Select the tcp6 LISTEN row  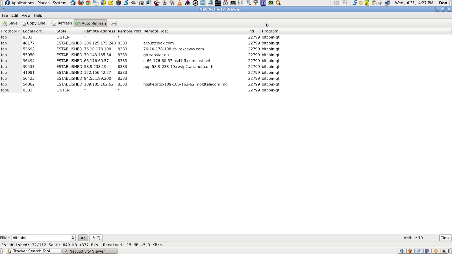point(226,90)
